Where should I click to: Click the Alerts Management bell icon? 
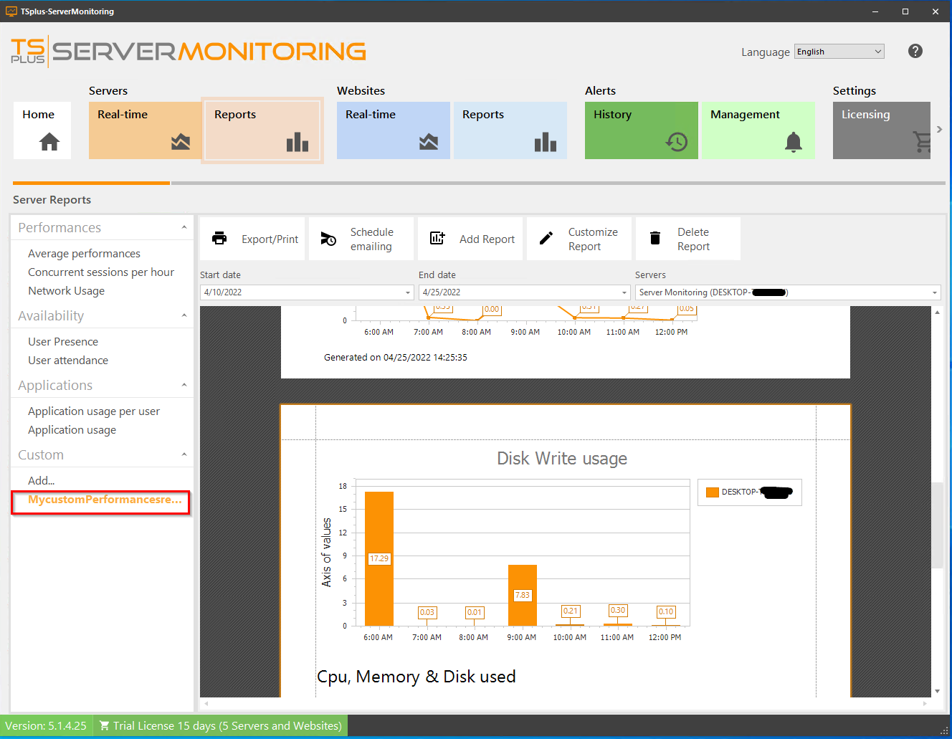pos(793,142)
